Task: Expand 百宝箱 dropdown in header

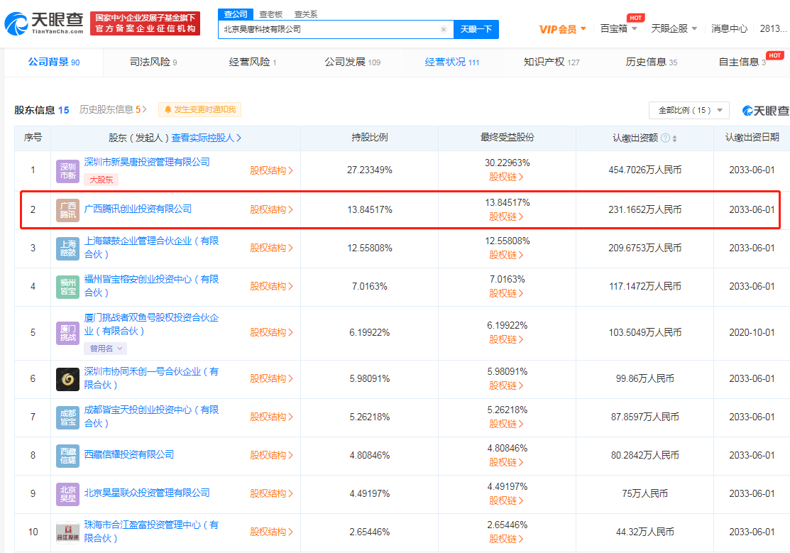Action: 618,29
